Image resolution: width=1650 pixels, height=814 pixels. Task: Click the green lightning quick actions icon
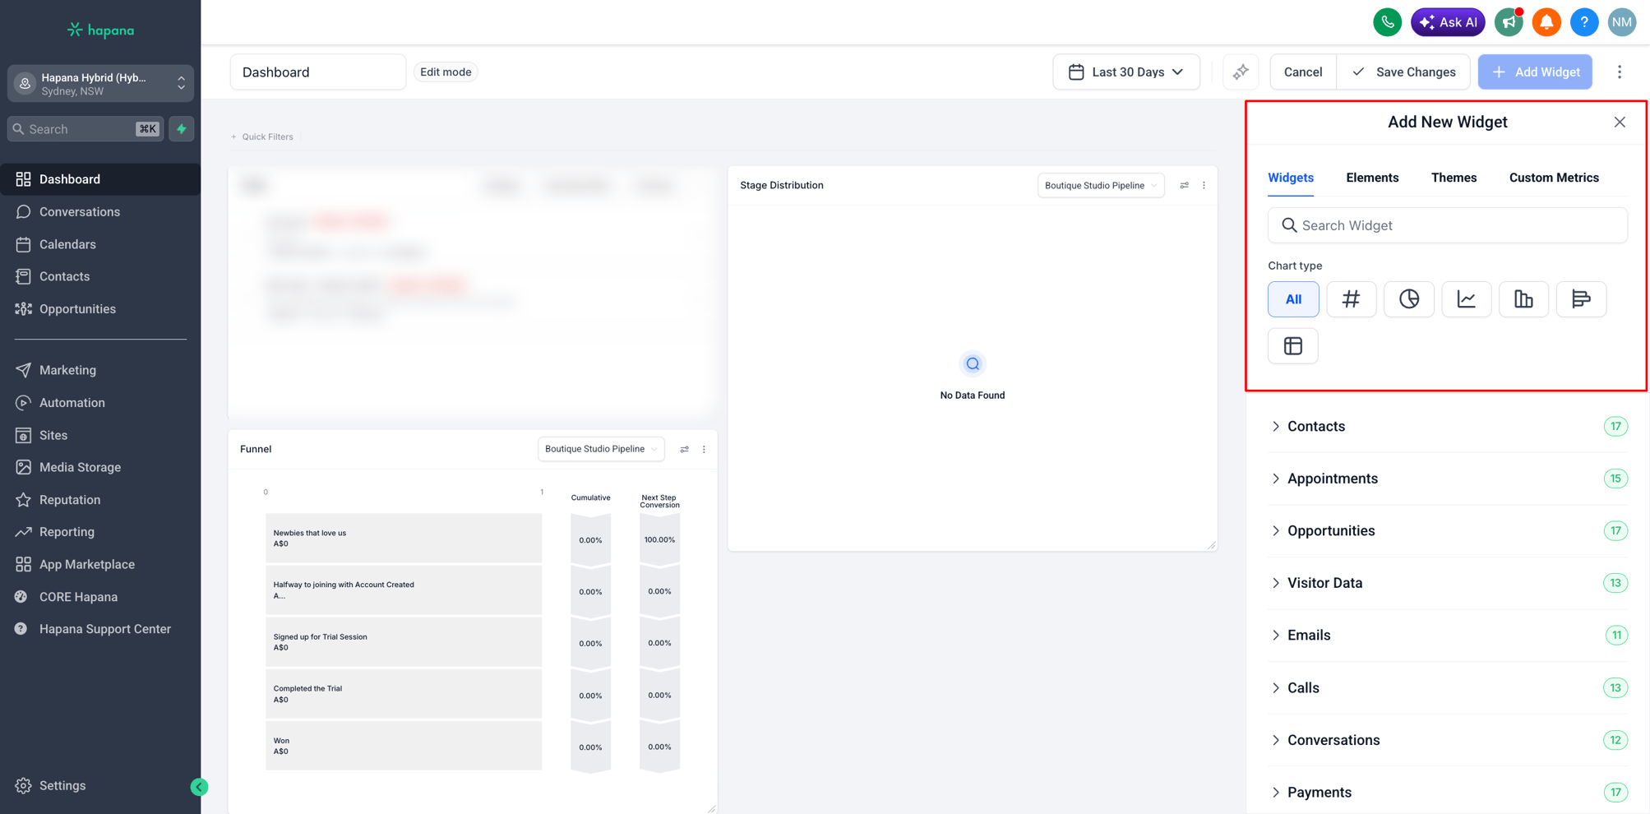[x=182, y=129]
